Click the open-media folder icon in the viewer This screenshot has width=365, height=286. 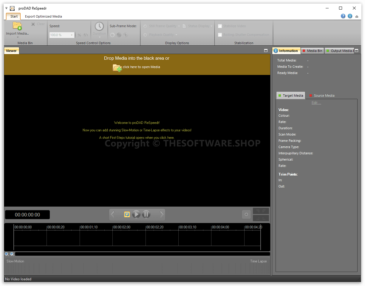117,68
